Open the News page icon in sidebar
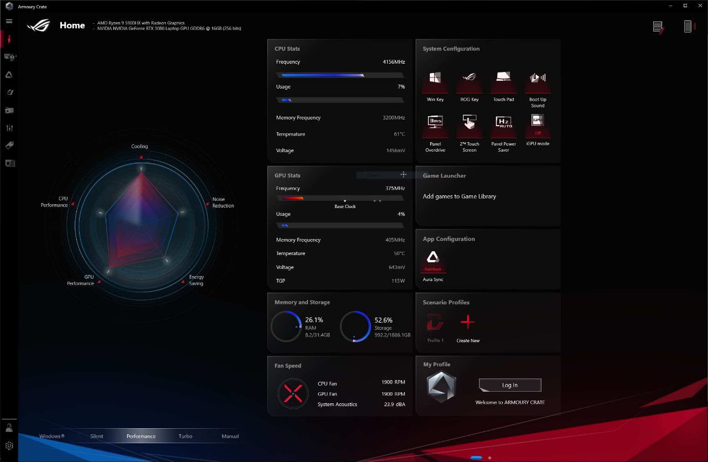708x462 pixels. click(9, 163)
